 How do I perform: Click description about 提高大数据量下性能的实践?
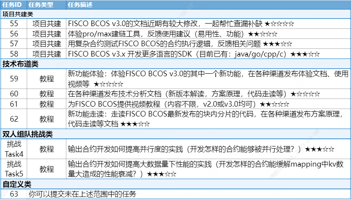(208, 169)
